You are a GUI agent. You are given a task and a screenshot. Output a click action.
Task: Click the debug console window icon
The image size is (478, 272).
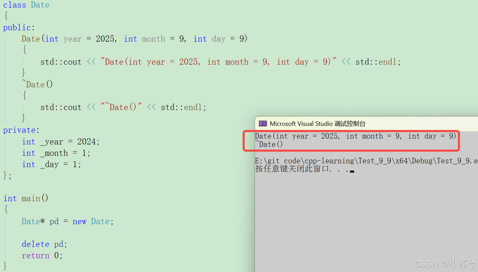pos(263,123)
